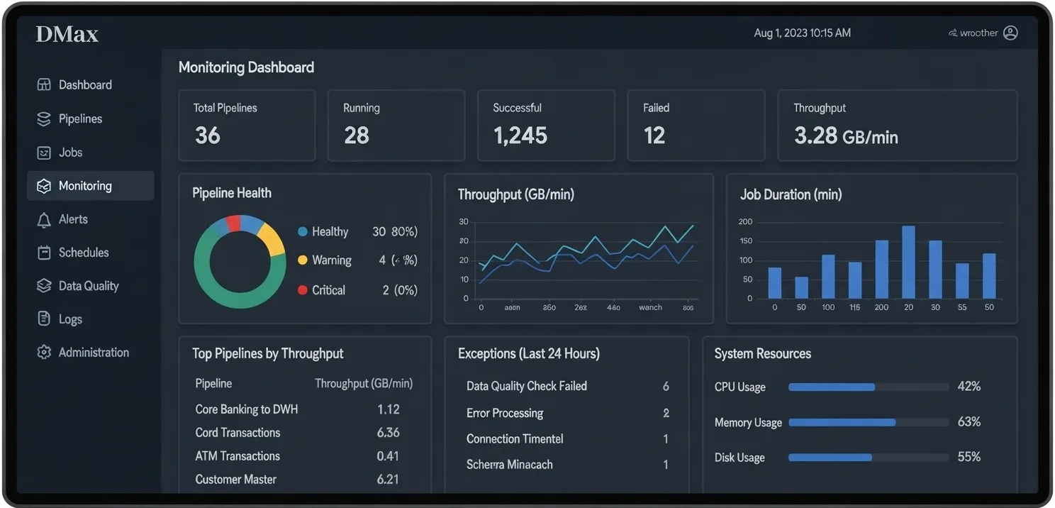The width and height of the screenshot is (1055, 508).
Task: Select the Administration menu label
Action: [94, 353]
